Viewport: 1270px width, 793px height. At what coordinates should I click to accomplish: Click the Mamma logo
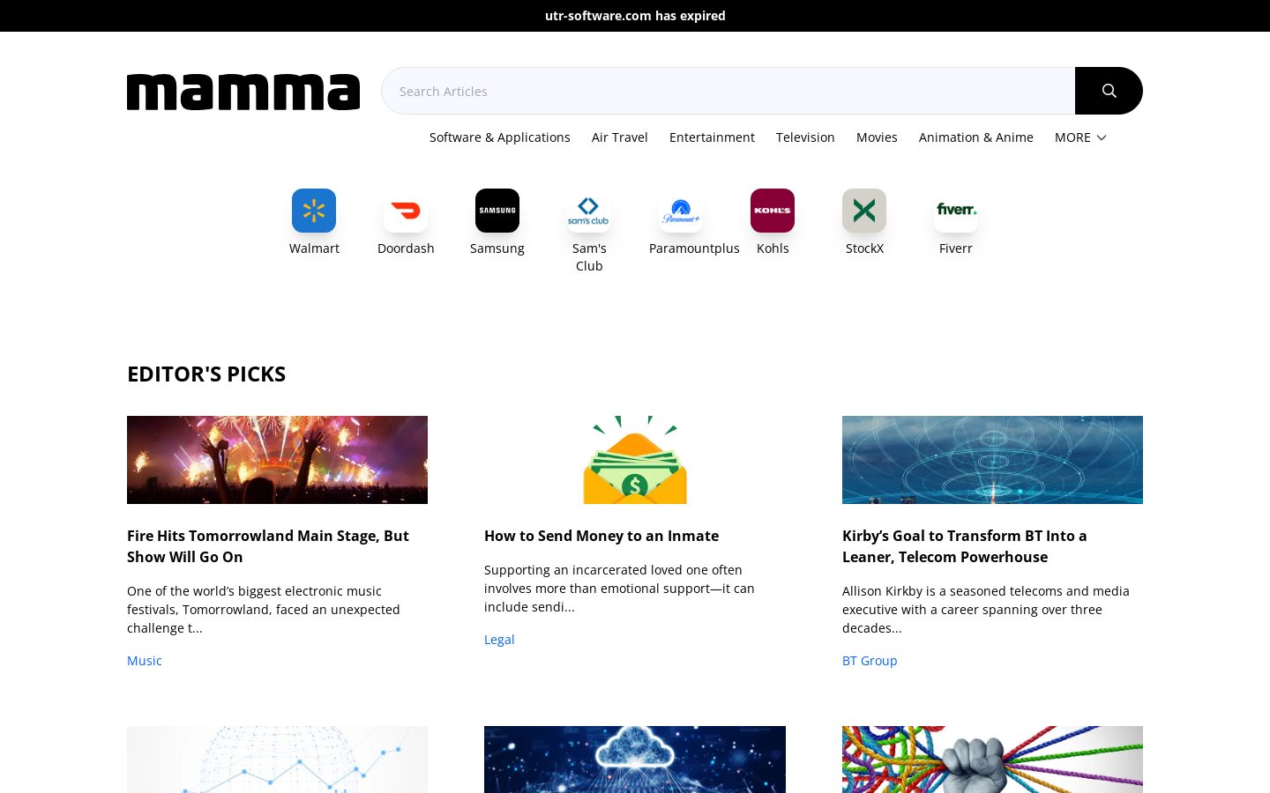pyautogui.click(x=243, y=92)
